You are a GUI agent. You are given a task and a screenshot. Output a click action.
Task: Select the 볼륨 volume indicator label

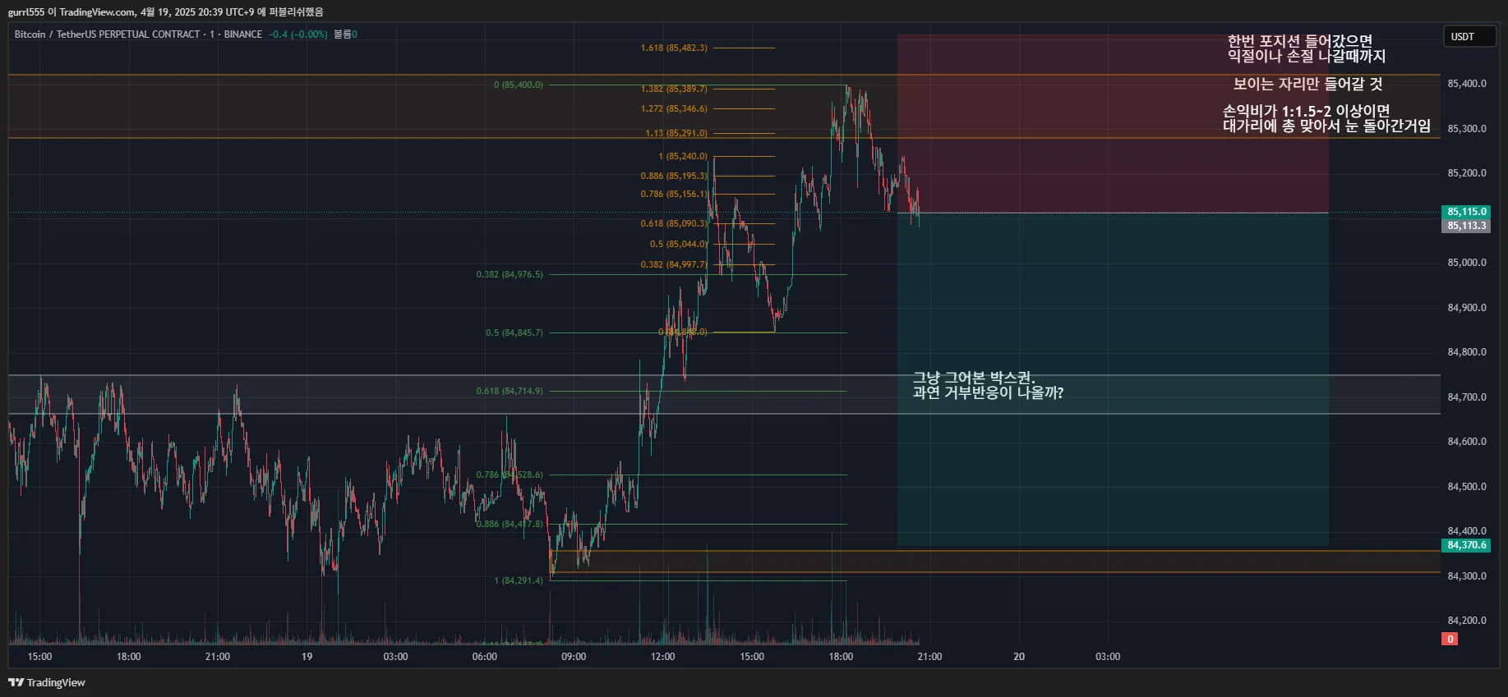345,34
